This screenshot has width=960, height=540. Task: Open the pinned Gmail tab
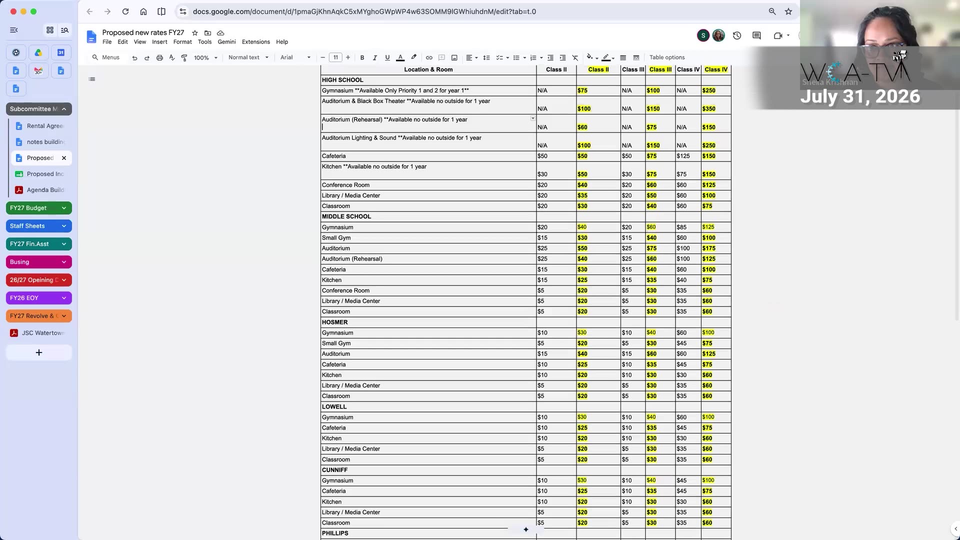point(38,70)
